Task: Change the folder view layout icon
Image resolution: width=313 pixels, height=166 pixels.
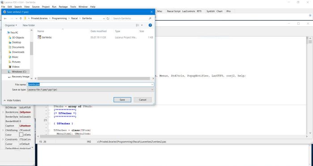Action: [138, 25]
